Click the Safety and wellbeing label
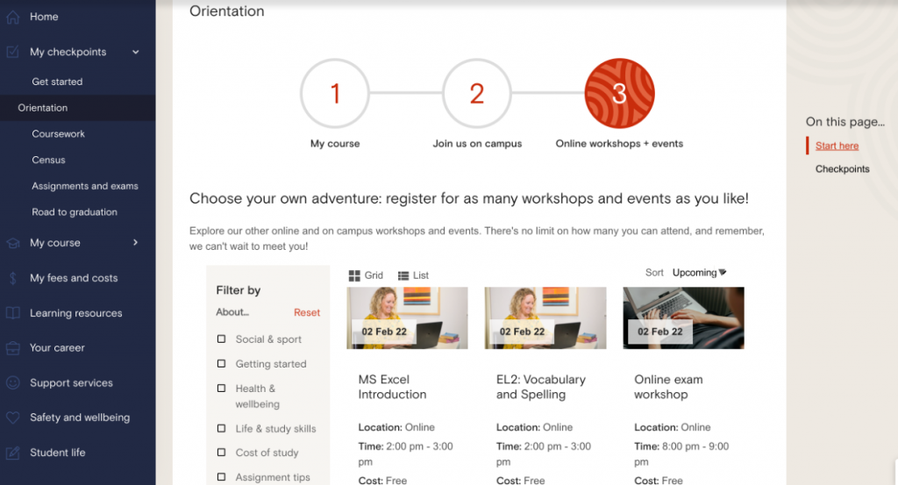Image resolution: width=898 pixels, height=485 pixels. tap(80, 418)
